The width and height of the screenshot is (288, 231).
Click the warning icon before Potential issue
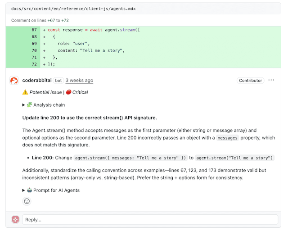point(25,92)
